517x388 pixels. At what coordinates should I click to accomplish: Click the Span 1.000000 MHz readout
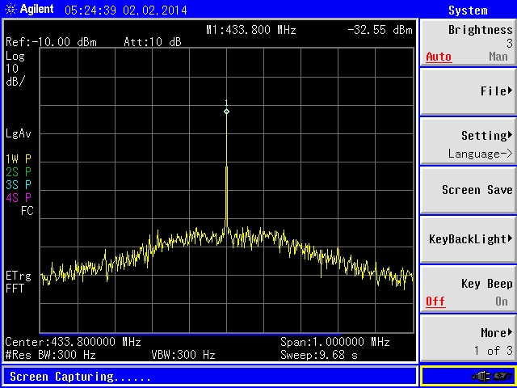pyautogui.click(x=334, y=342)
